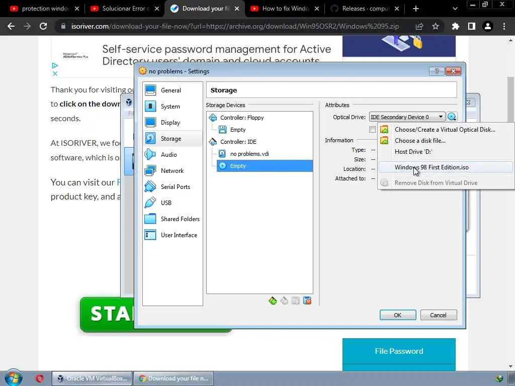Open the General settings category
The height and width of the screenshot is (386, 515).
click(173, 90)
